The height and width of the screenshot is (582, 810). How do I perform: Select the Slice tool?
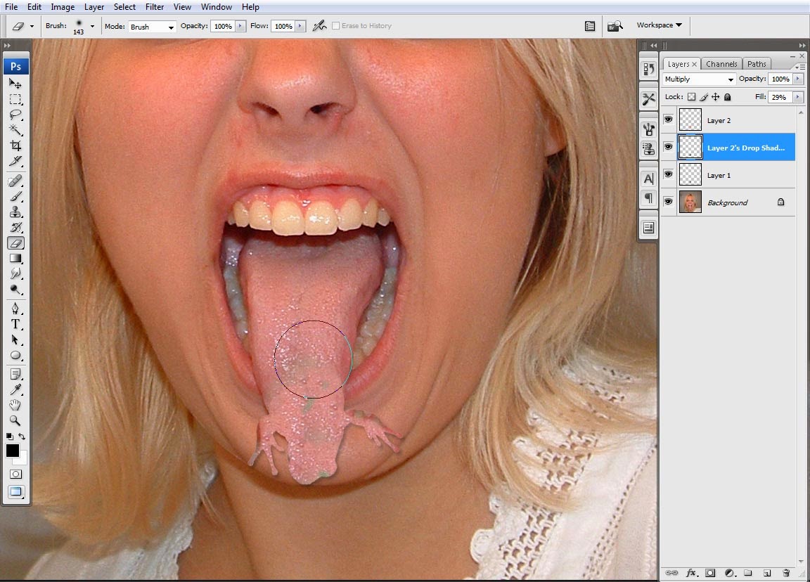[15, 161]
